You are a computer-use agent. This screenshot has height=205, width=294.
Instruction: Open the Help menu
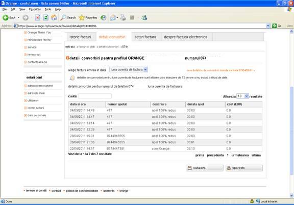point(58,9)
